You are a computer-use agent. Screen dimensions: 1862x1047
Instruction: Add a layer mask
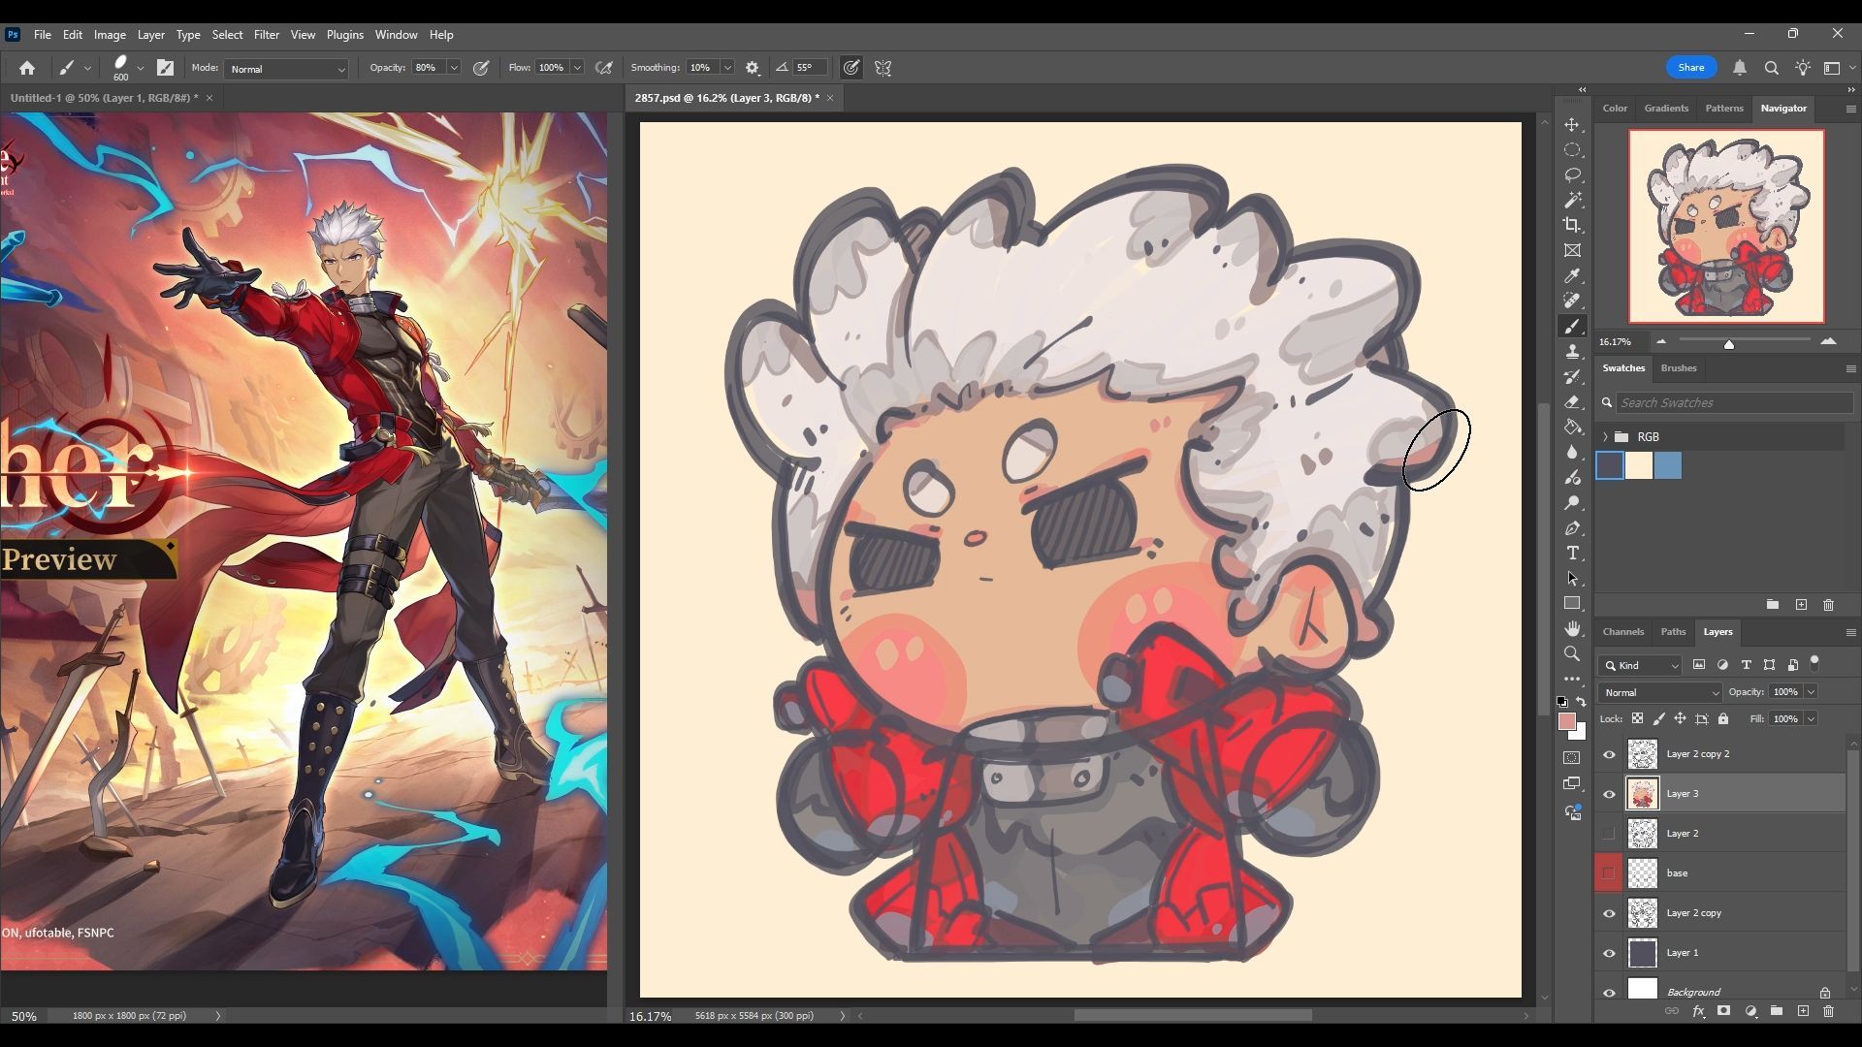tap(1723, 1011)
